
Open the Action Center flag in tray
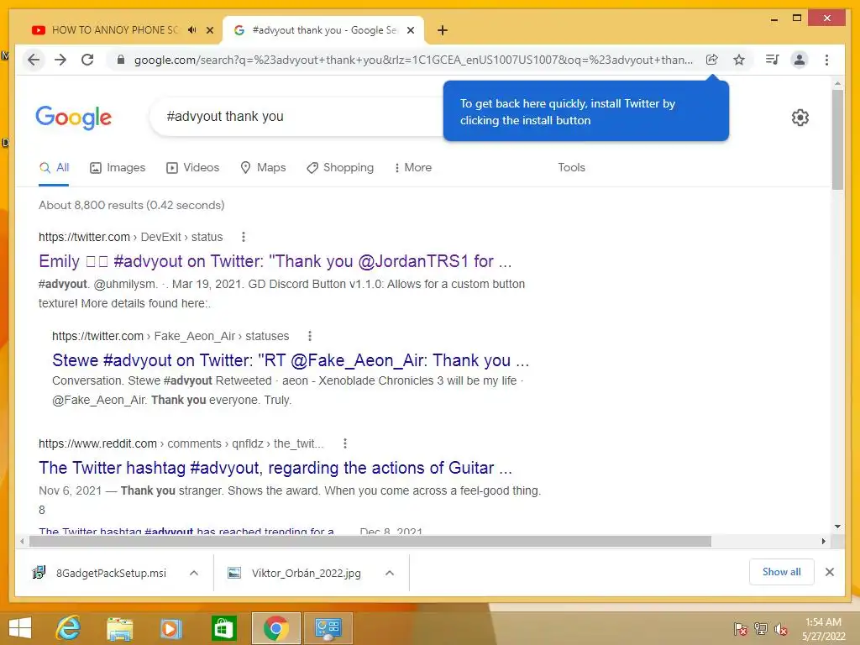coord(741,629)
